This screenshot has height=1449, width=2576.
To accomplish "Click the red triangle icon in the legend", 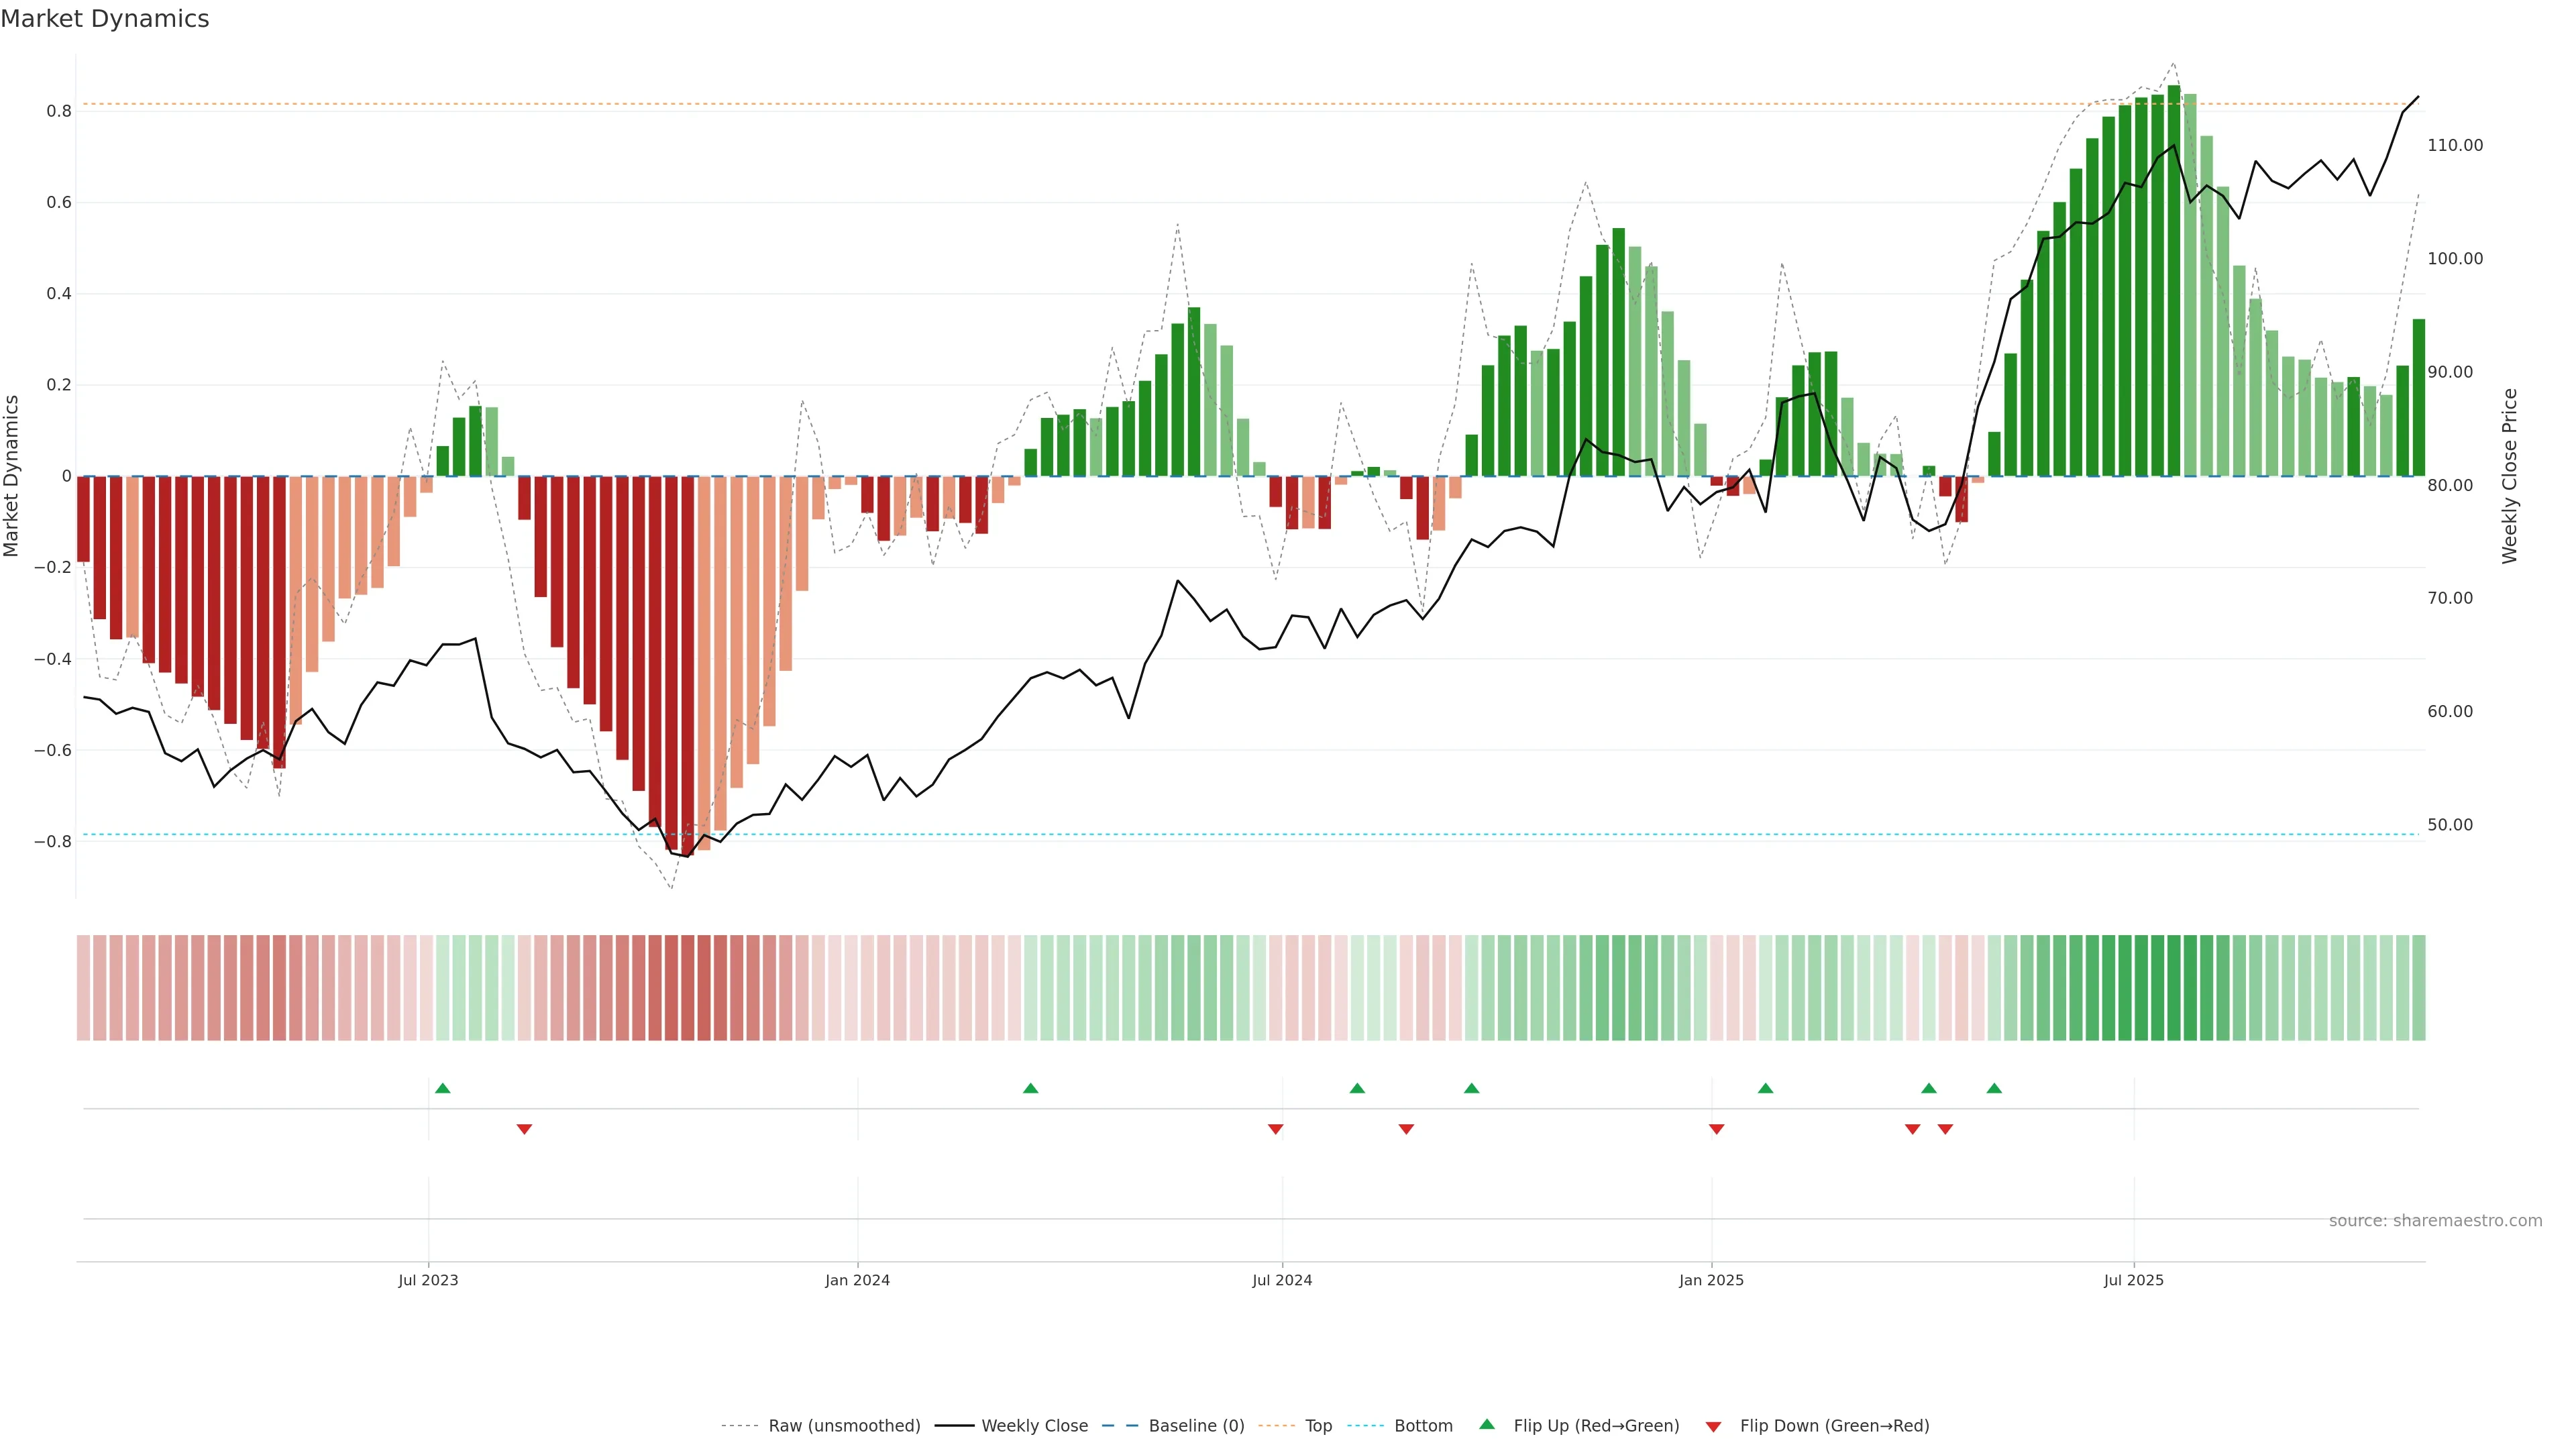I will [1713, 1427].
